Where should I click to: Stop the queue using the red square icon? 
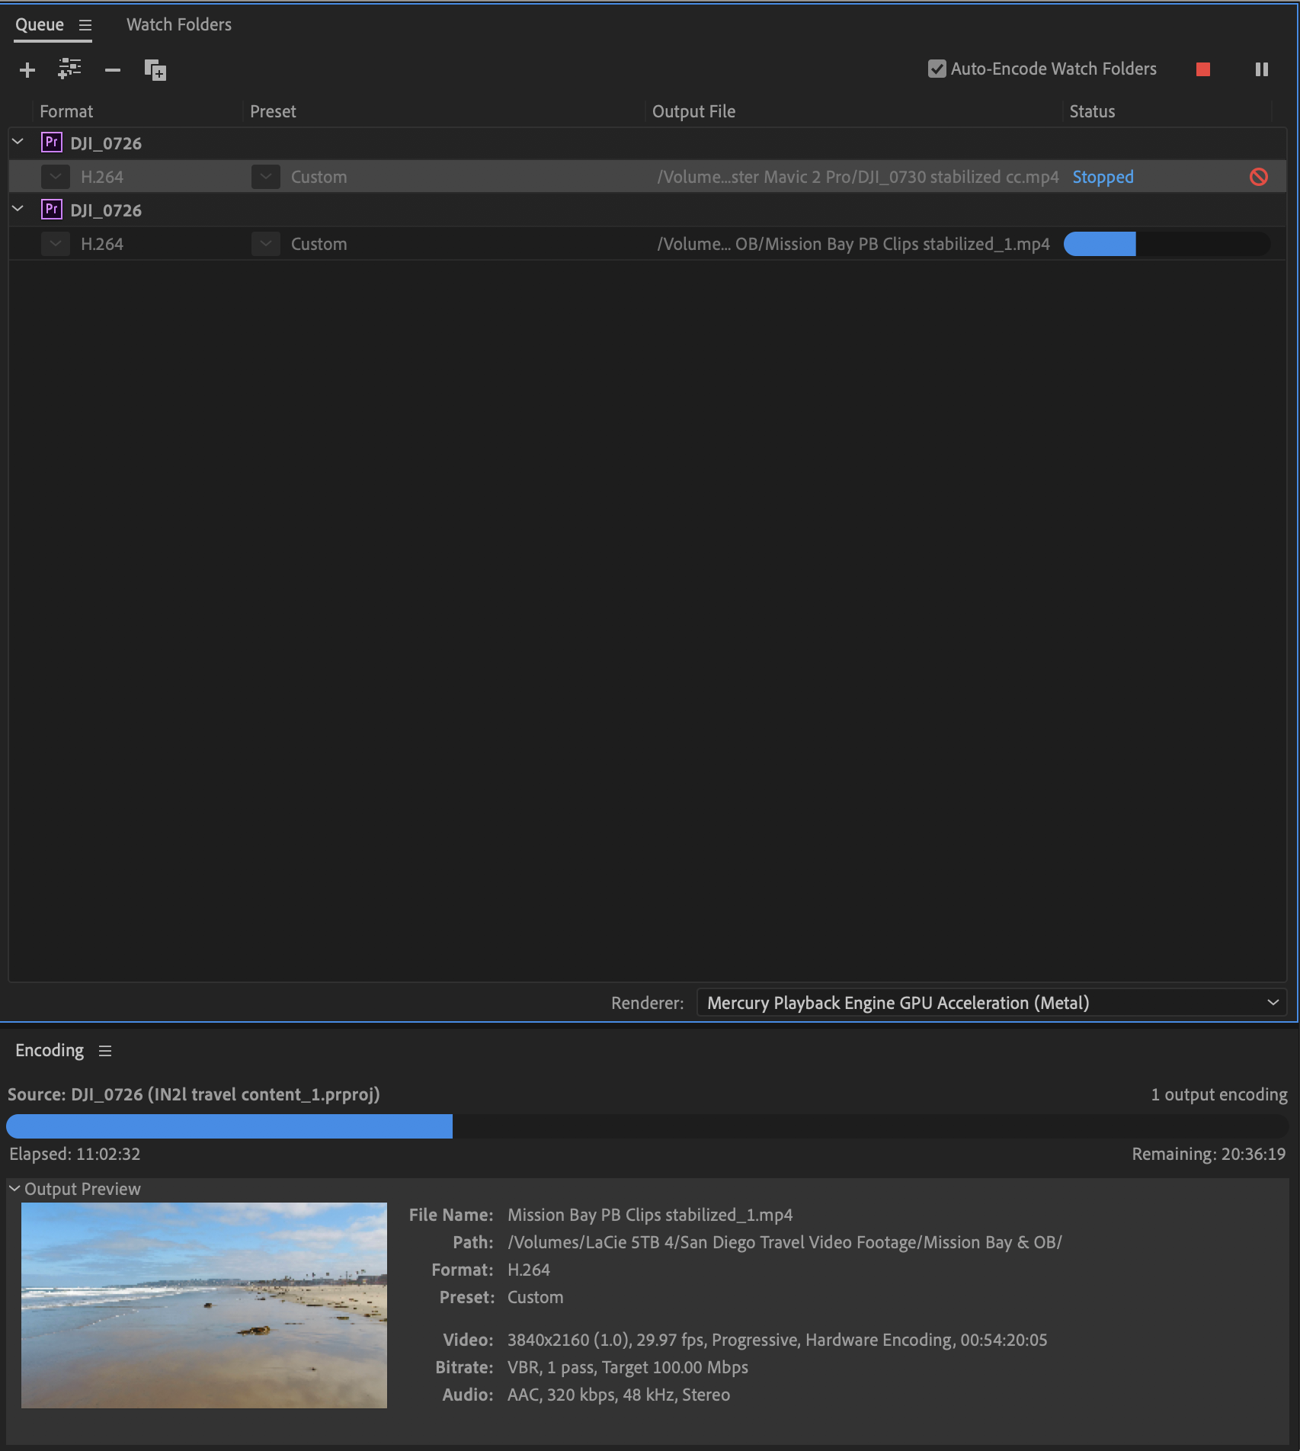[1202, 69]
